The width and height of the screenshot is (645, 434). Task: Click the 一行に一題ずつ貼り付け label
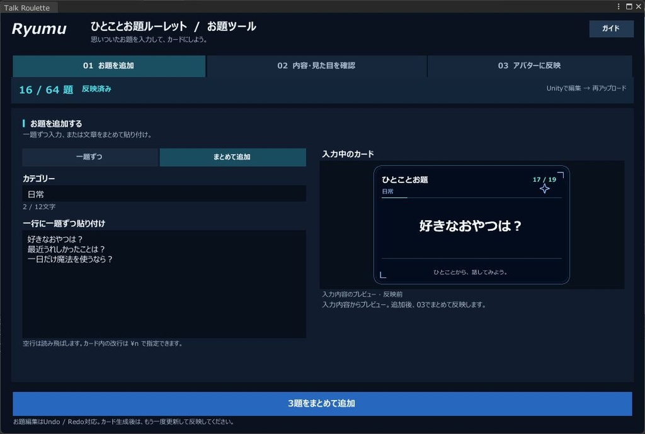64,223
